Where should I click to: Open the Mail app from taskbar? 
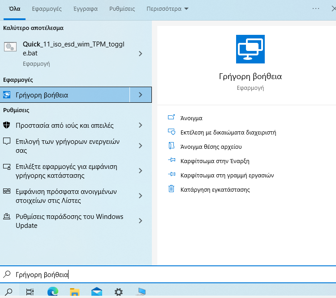[97, 292]
